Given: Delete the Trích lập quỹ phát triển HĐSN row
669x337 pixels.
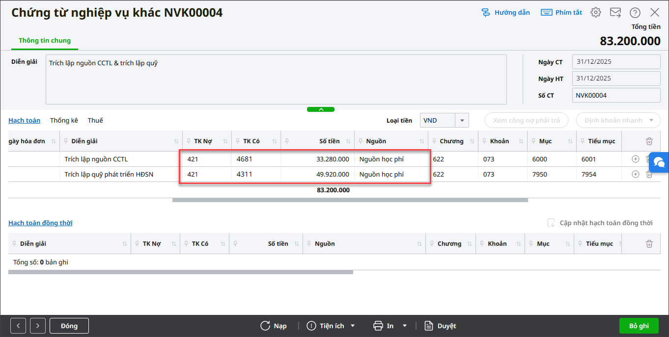Looking at the screenshot, I should pyautogui.click(x=649, y=174).
